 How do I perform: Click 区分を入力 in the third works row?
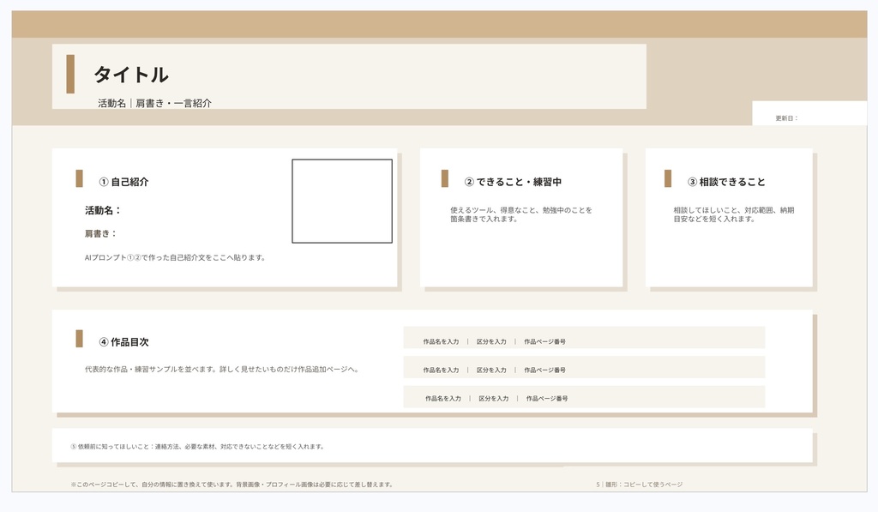point(493,399)
